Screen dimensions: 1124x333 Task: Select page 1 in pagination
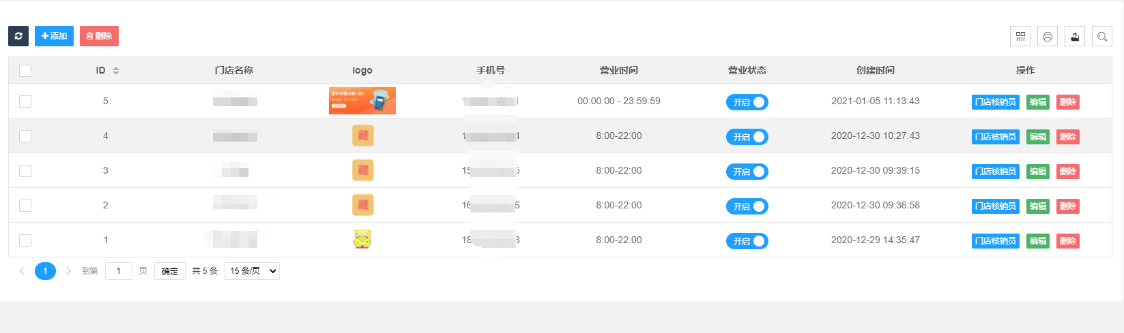coord(45,271)
